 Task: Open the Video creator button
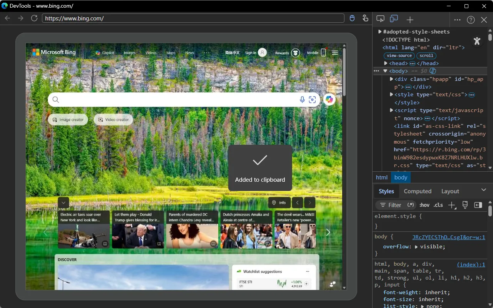[x=114, y=120]
